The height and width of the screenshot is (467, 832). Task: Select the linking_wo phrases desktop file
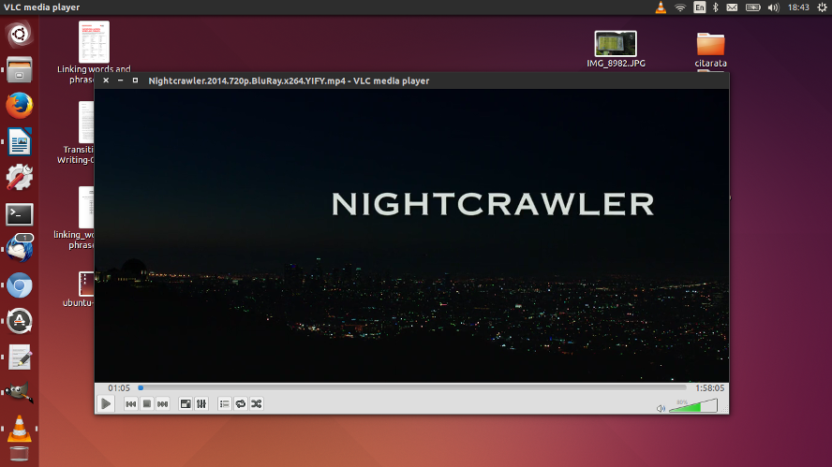[x=76, y=218]
